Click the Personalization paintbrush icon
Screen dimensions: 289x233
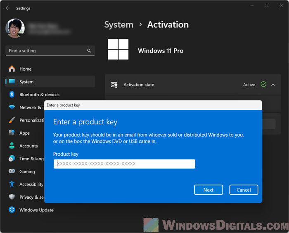point(12,120)
